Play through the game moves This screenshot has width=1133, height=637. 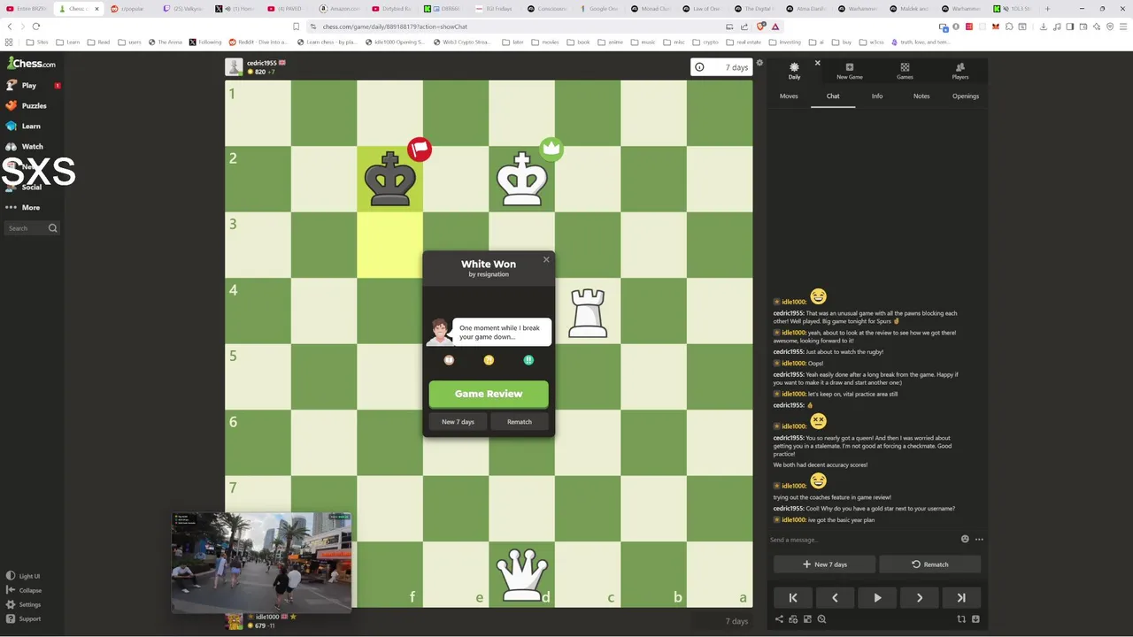pyautogui.click(x=877, y=598)
